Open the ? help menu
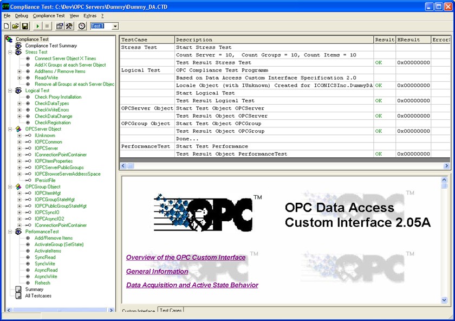This screenshot has height=321, width=455. tap(102, 16)
